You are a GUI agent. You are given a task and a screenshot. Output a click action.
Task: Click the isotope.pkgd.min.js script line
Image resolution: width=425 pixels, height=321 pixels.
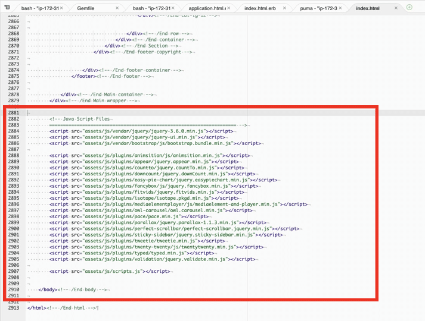(144, 198)
